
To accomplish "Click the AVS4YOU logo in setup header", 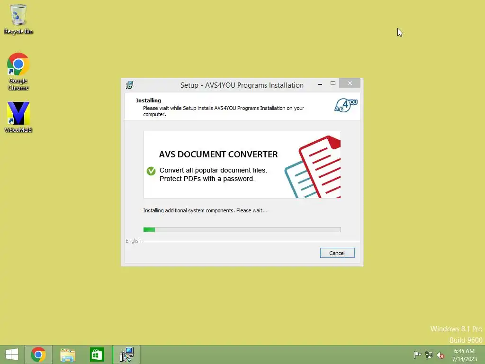I will tap(346, 106).
